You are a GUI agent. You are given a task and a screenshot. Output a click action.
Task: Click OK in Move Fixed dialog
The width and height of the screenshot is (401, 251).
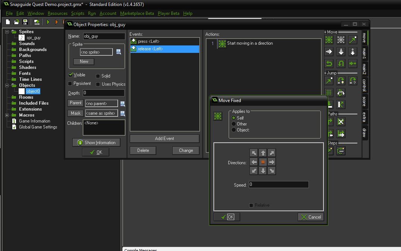click(227, 217)
